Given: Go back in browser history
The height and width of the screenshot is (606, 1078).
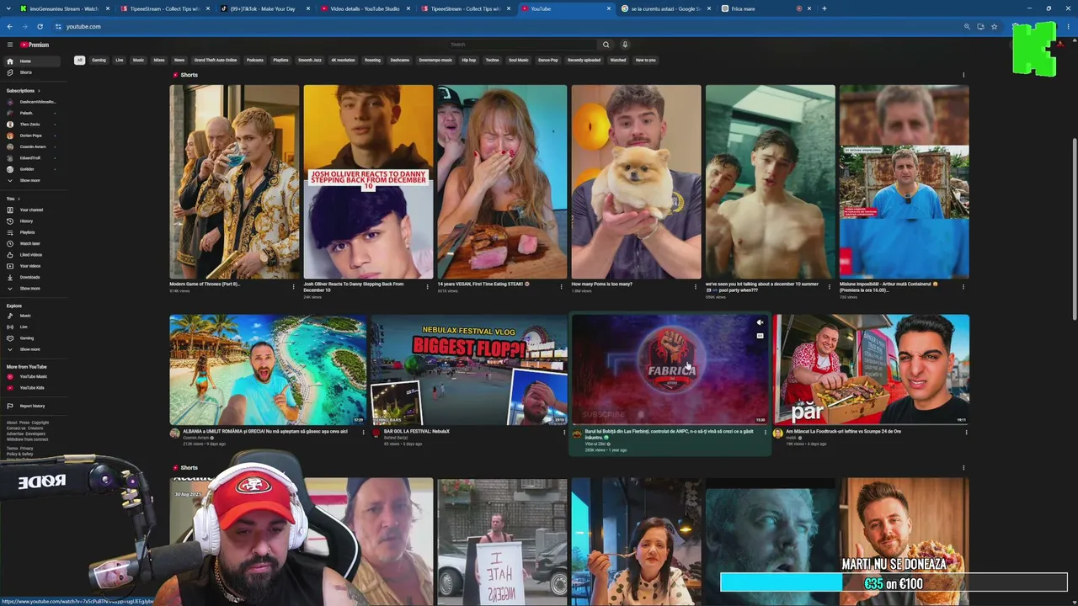Looking at the screenshot, I should [x=10, y=26].
